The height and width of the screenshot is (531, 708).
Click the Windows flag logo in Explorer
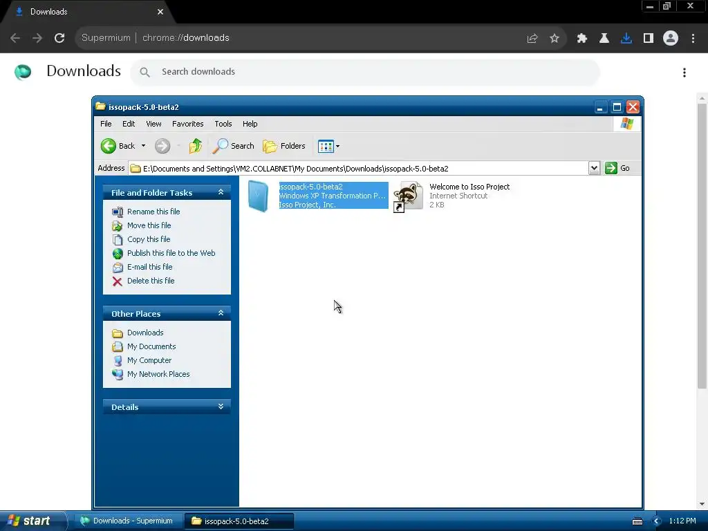[626, 124]
